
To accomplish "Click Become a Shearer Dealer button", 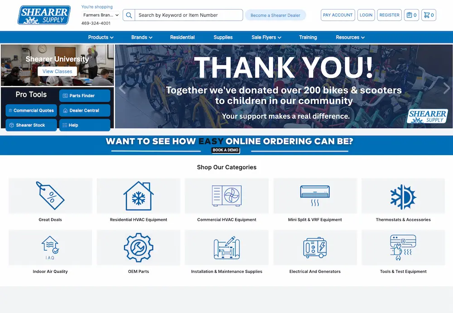I will (x=275, y=15).
